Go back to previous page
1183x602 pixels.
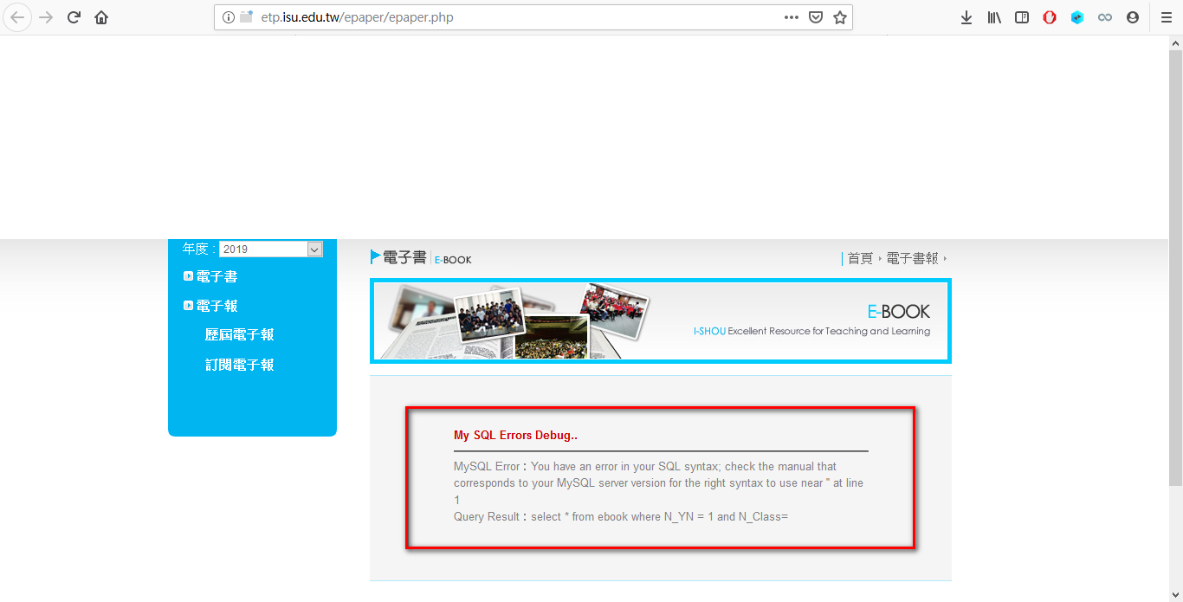[17, 17]
